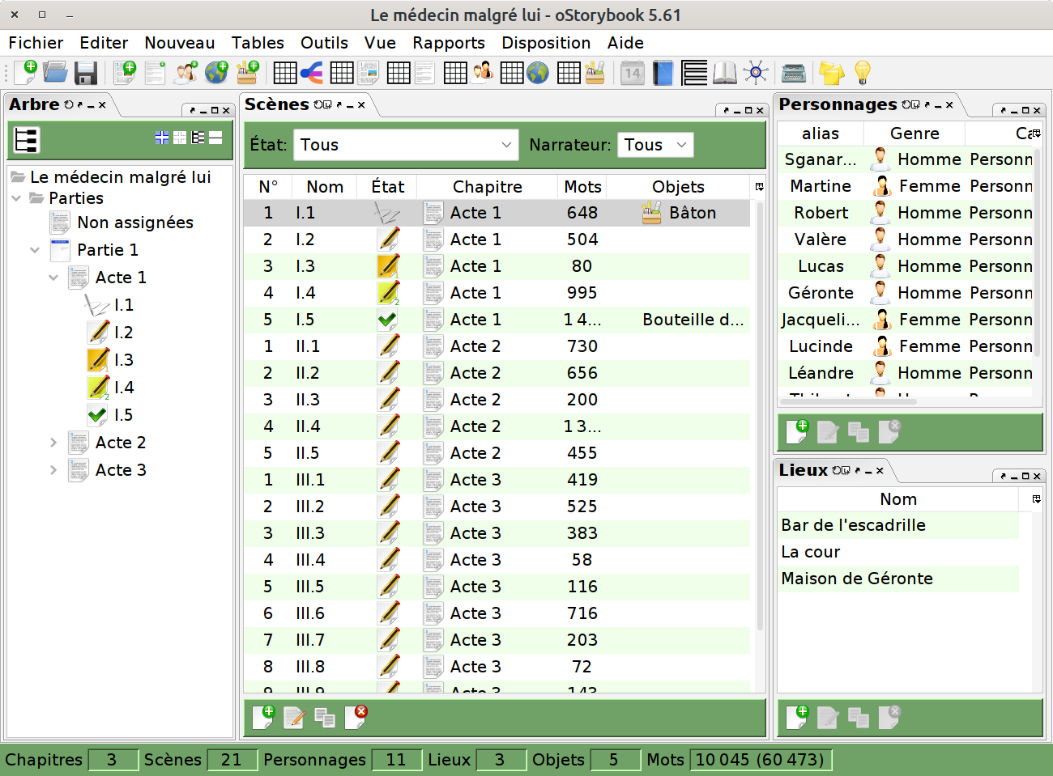The height and width of the screenshot is (776, 1053).
Task: Click the Scènes table vertical scrollbar
Action: (x=759, y=417)
